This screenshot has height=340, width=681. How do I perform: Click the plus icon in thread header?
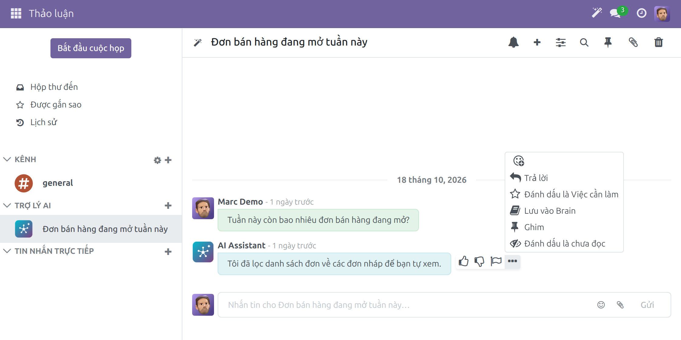click(x=537, y=42)
